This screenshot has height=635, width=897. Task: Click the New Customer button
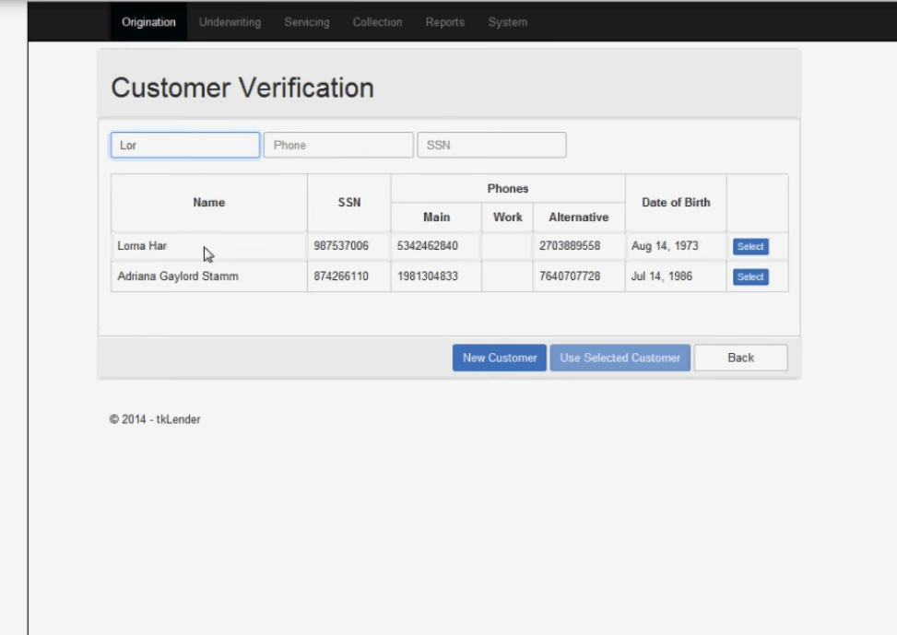point(500,358)
